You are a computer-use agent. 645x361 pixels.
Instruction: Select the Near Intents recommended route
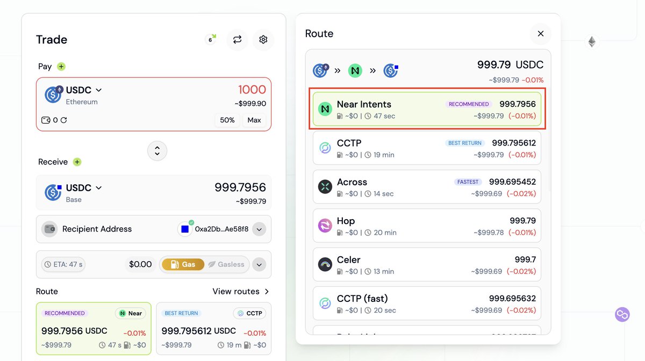click(x=427, y=109)
